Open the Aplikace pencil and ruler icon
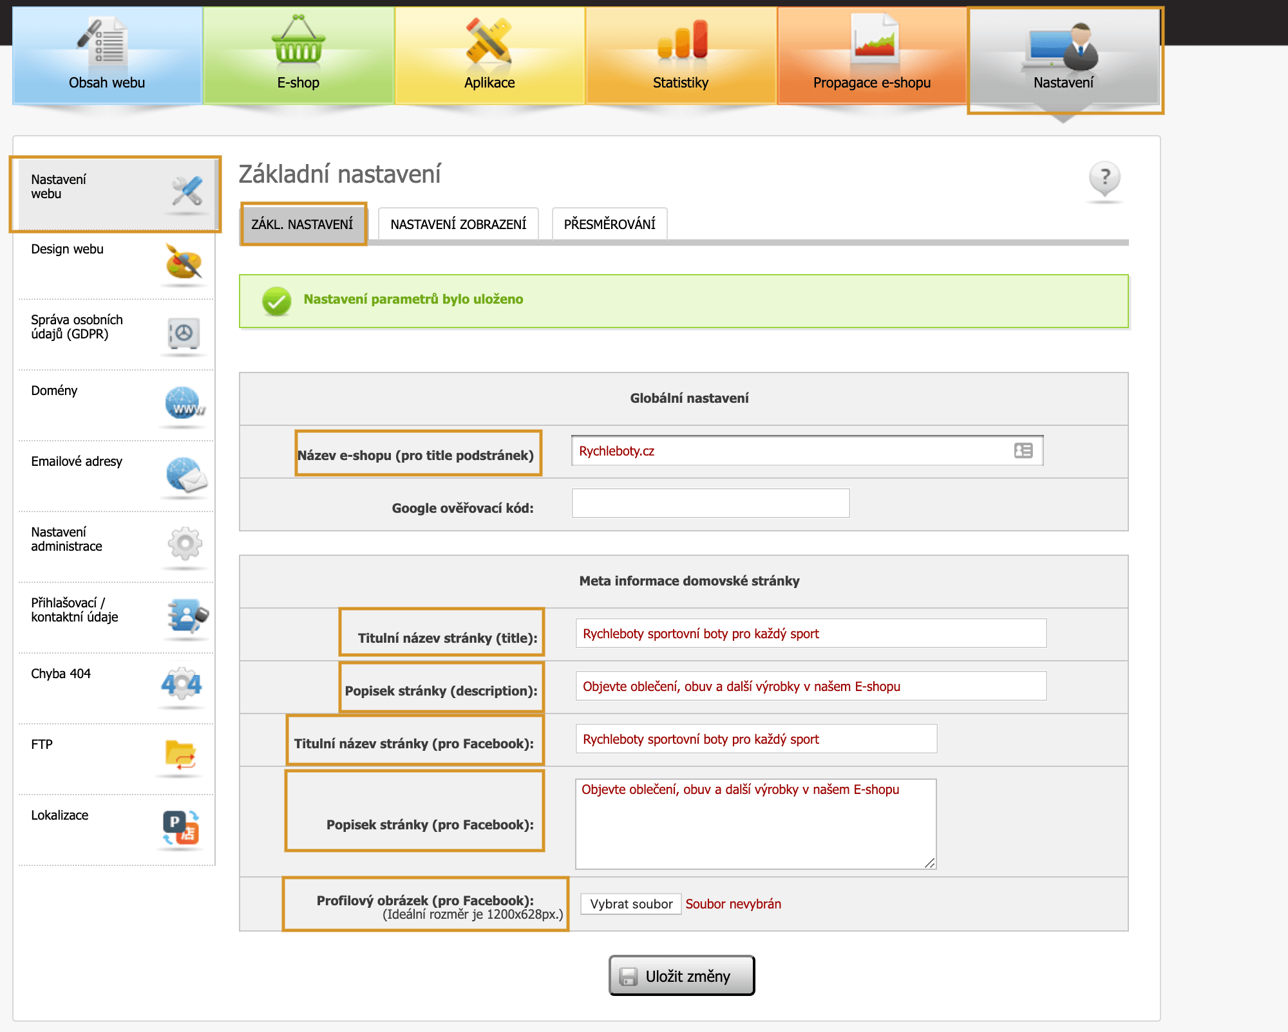Screen dimensions: 1288x1032 [489, 41]
